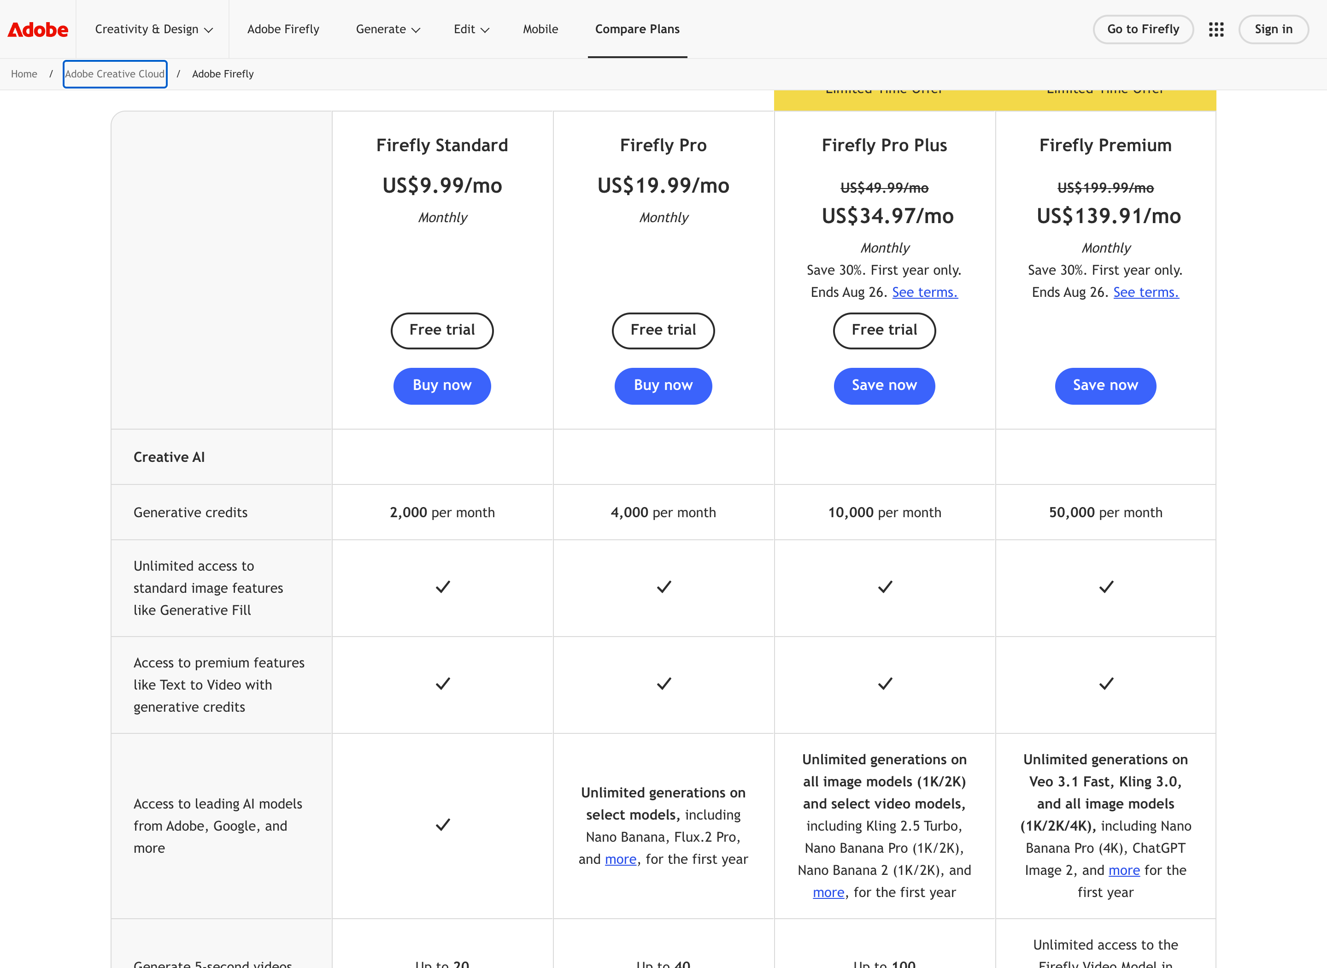Click Standard checkmark for leading AI models row

click(443, 825)
